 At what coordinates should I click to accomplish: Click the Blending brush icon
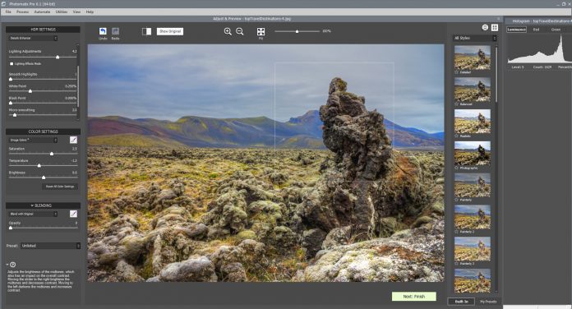(x=73, y=214)
